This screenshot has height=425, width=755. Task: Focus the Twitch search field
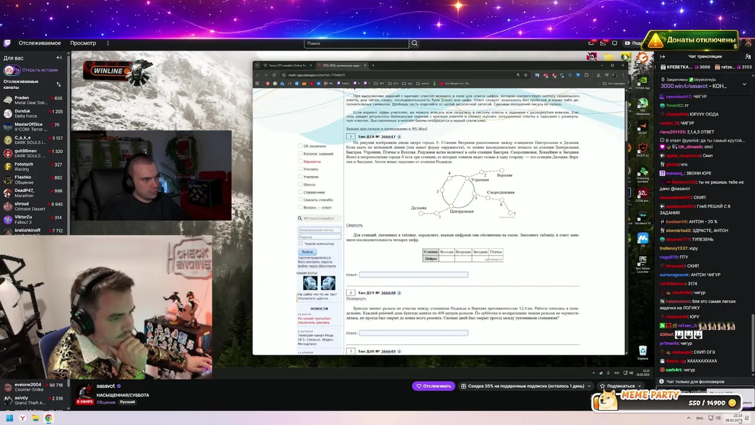pyautogui.click(x=357, y=43)
